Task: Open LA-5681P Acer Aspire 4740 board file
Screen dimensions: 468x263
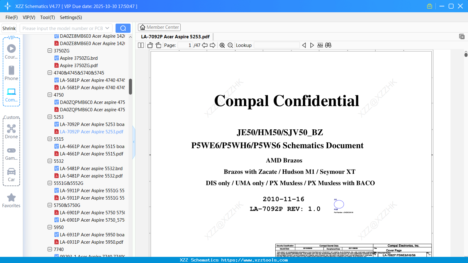Action: coord(89,80)
